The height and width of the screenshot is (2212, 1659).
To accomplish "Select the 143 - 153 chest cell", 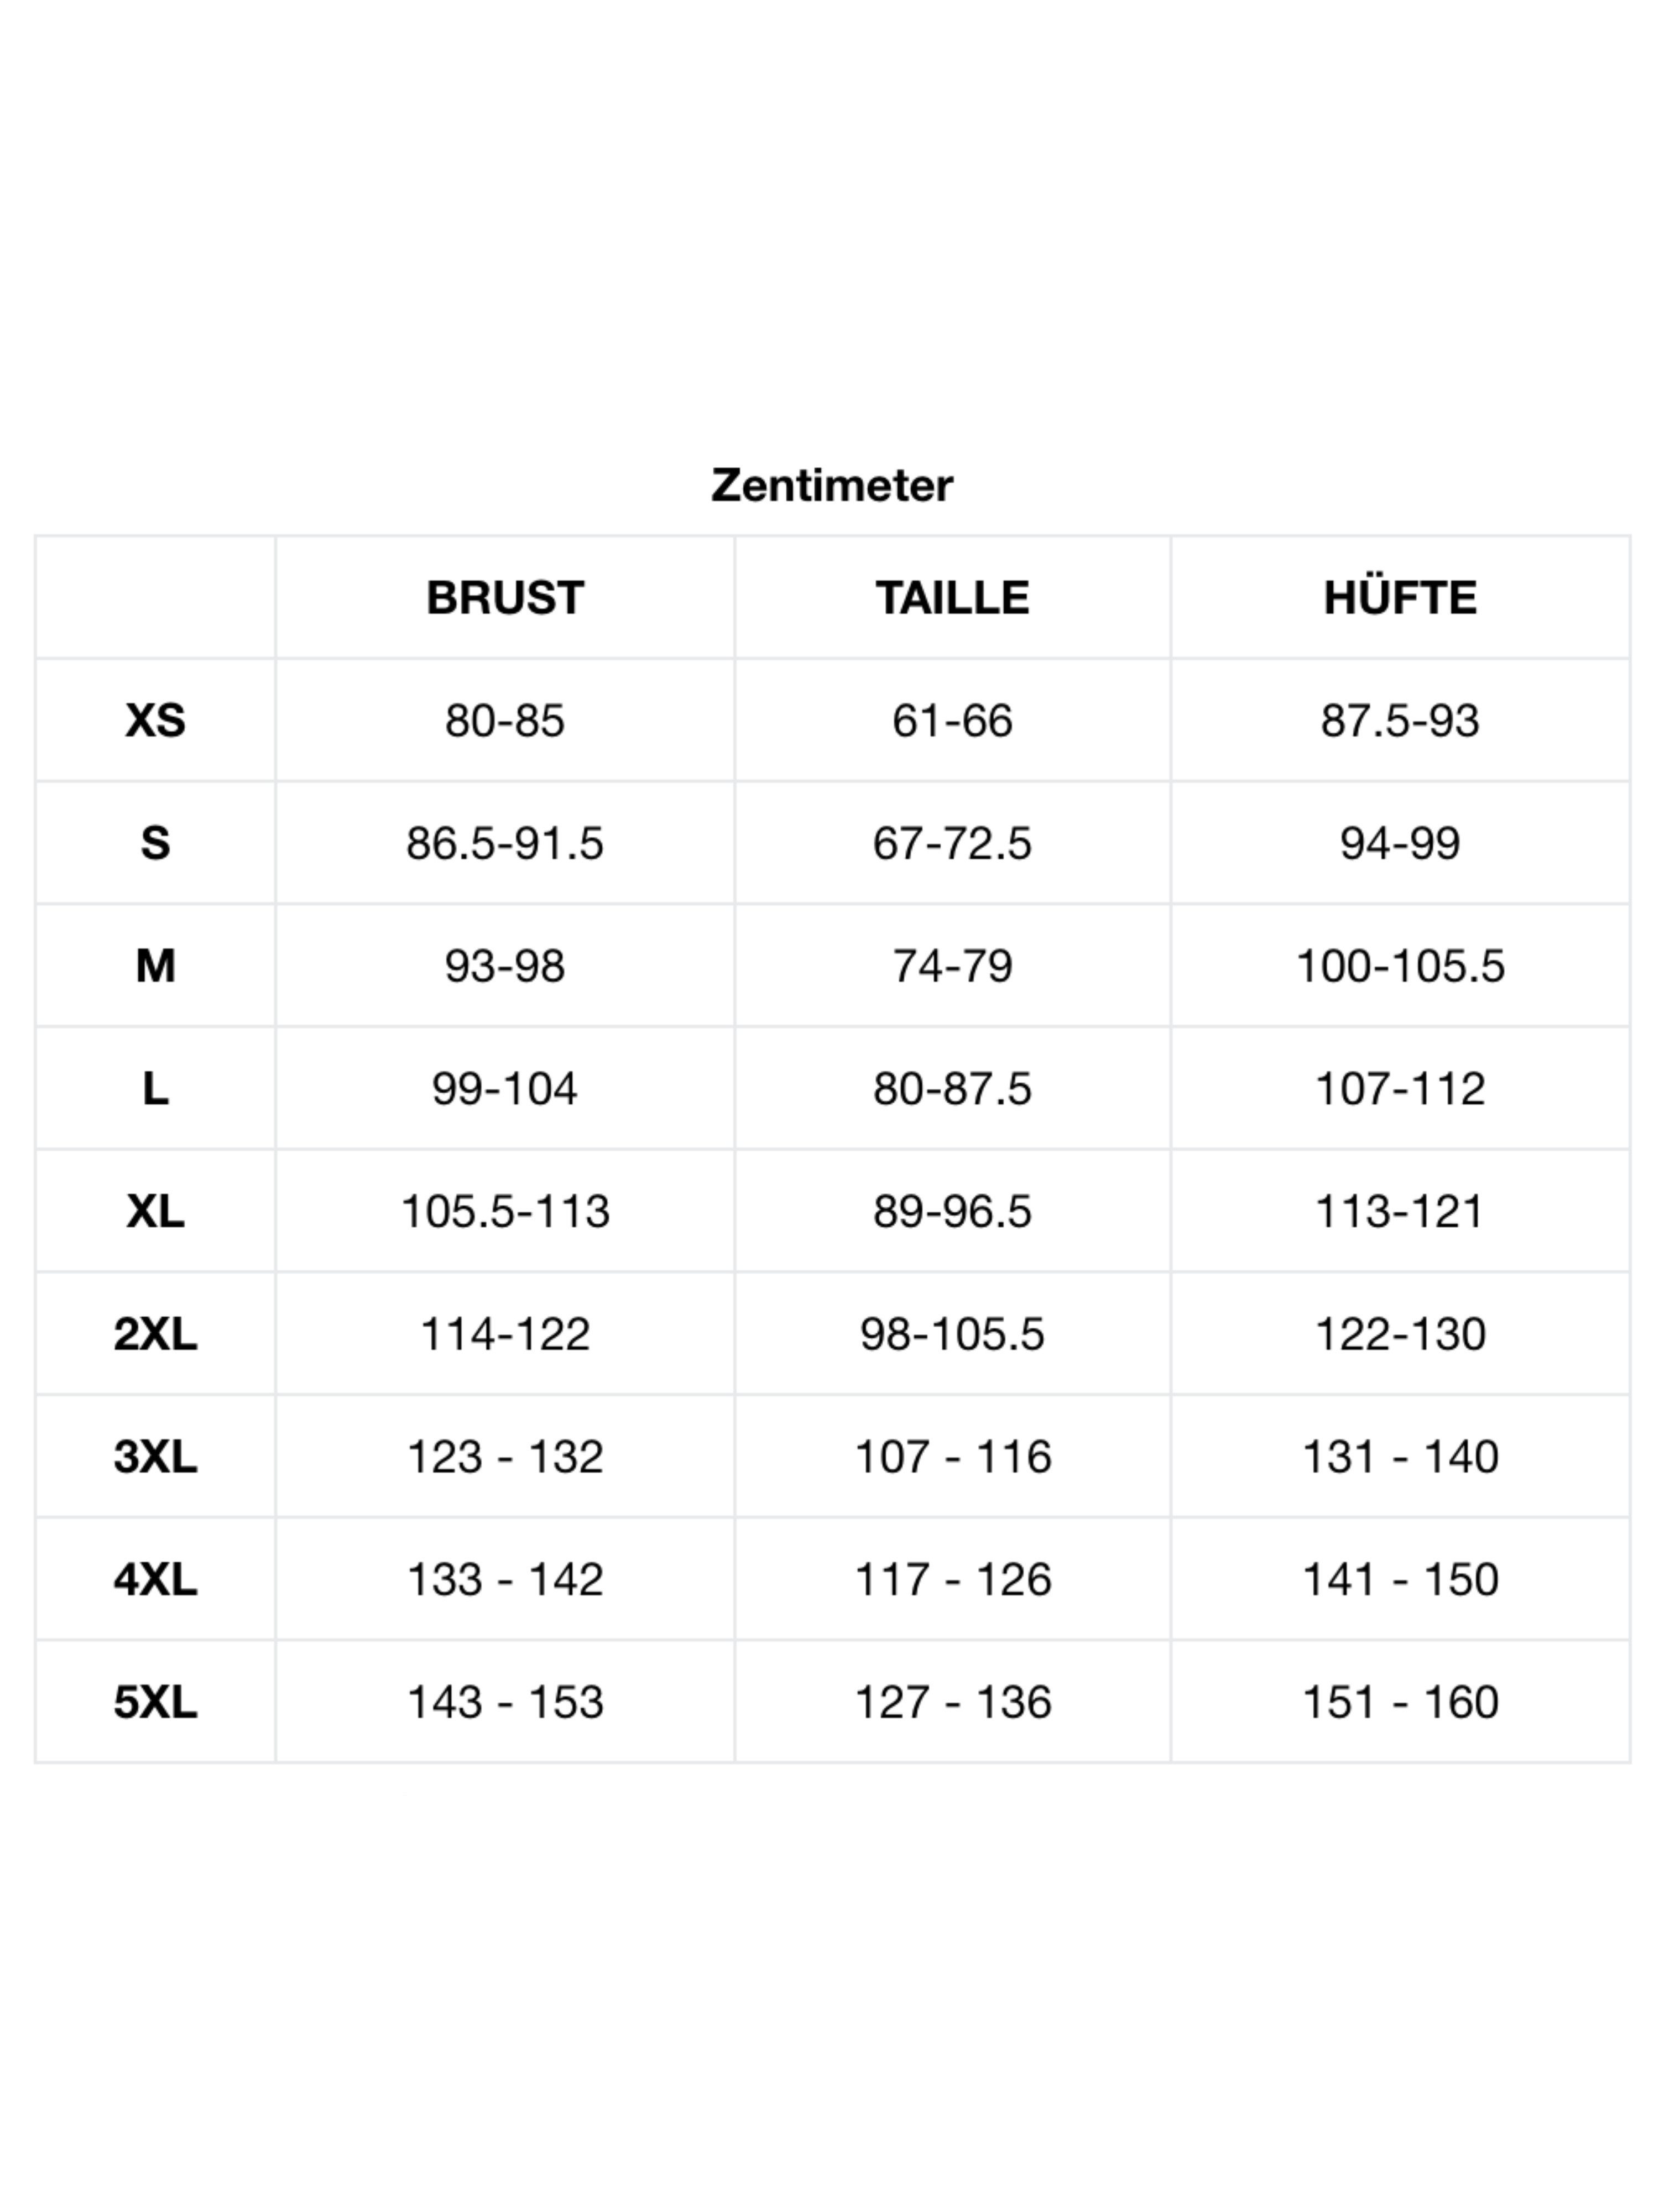I will (x=505, y=1702).
